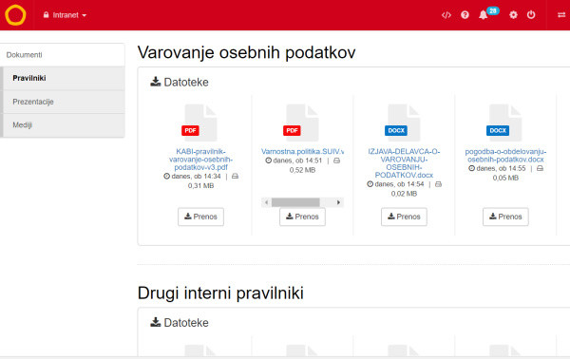
Task: Click print icon next to 14:54 timestamp
Action: click(x=438, y=184)
